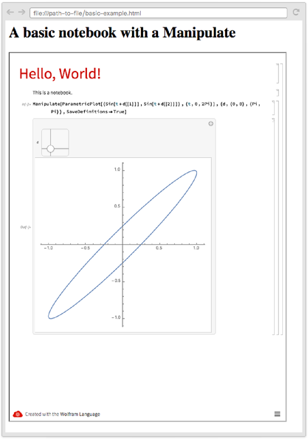Click the red Wolfram logo in footer
The width and height of the screenshot is (308, 439).
18,414
